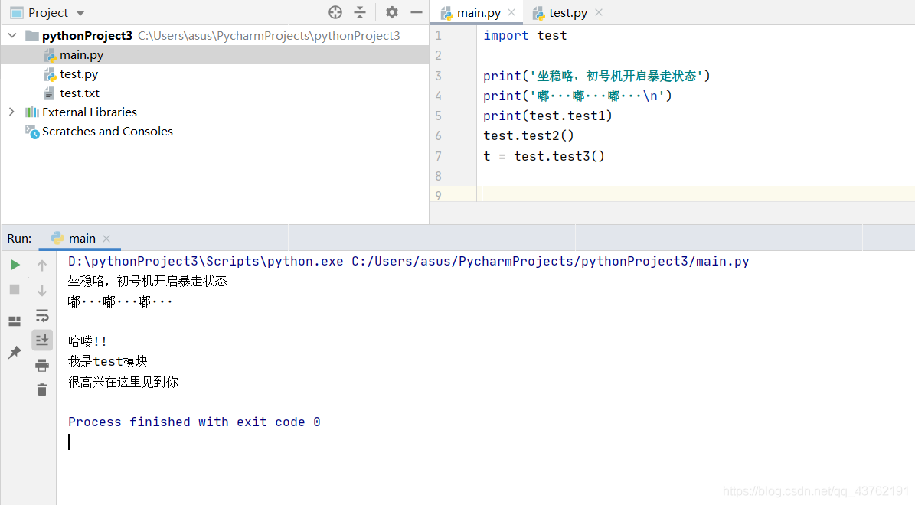The image size is (915, 505).
Task: Click main.py path link in console output
Action: [550, 261]
